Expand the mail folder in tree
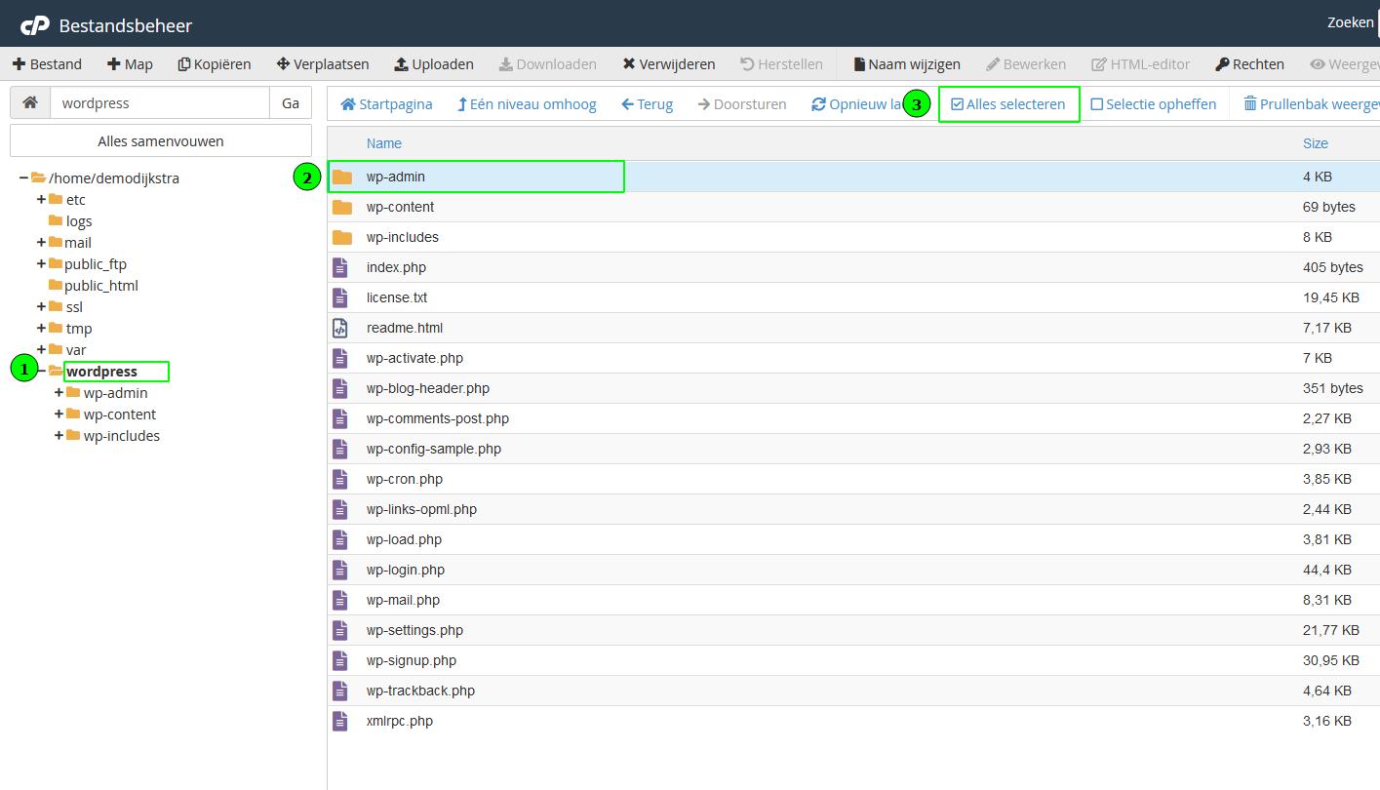The image size is (1380, 790). tap(41, 242)
